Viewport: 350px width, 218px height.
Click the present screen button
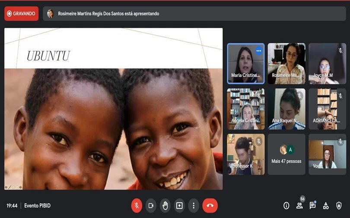pyautogui.click(x=179, y=205)
